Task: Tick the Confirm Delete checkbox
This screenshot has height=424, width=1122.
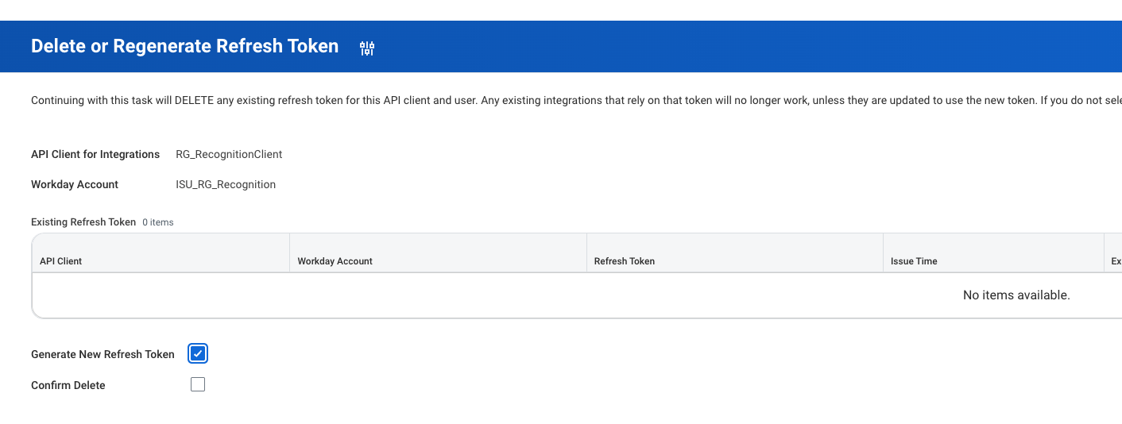Action: point(198,384)
